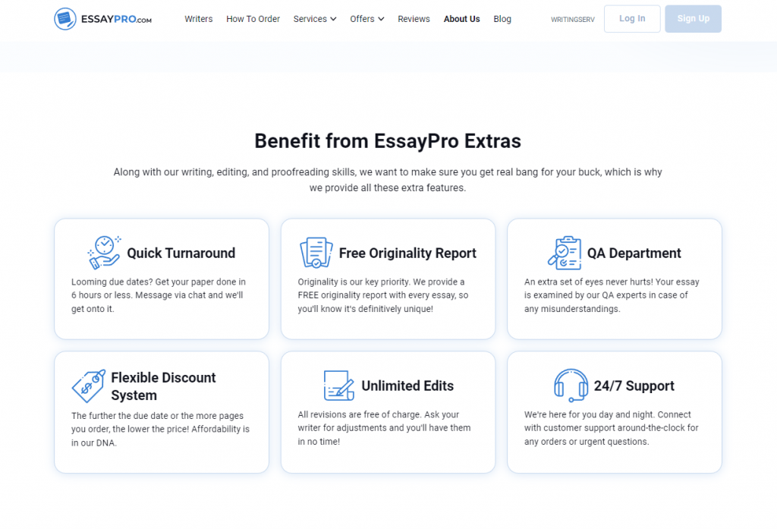Go to How To Order

[253, 19]
